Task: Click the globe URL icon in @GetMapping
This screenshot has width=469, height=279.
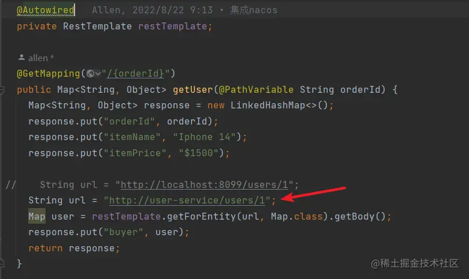Action: pyautogui.click(x=90, y=73)
